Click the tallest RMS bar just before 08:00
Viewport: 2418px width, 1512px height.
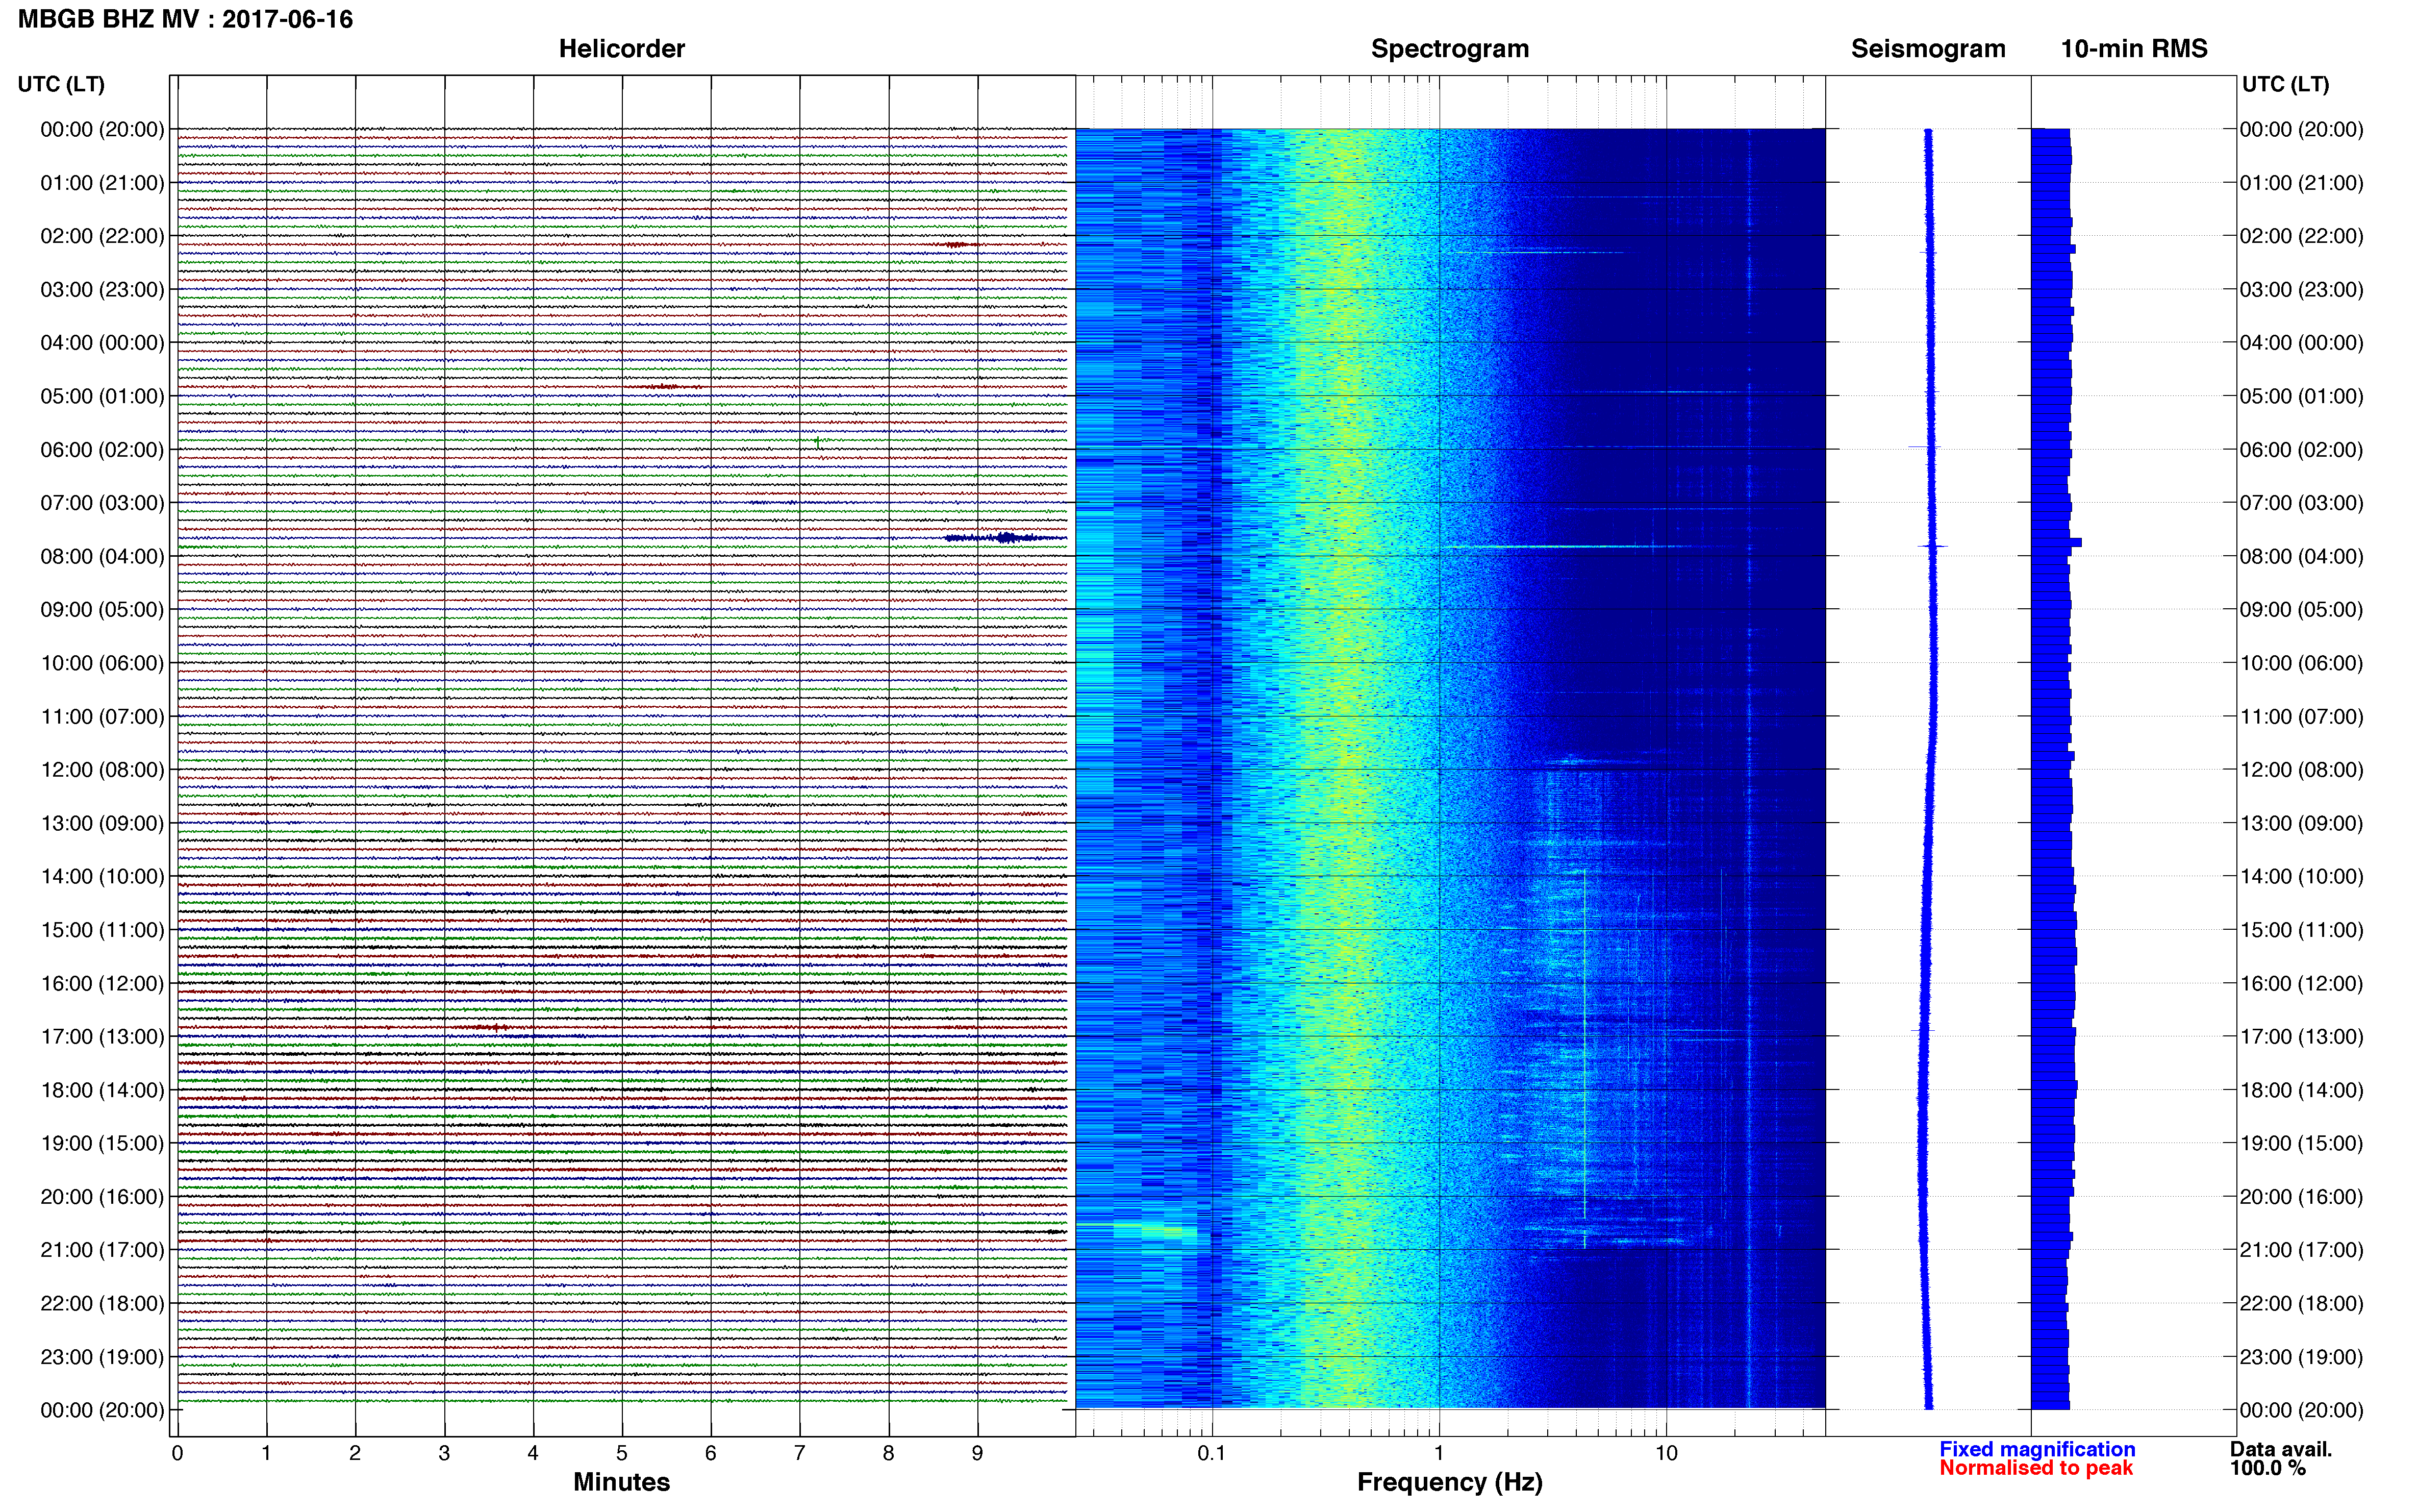point(2056,542)
